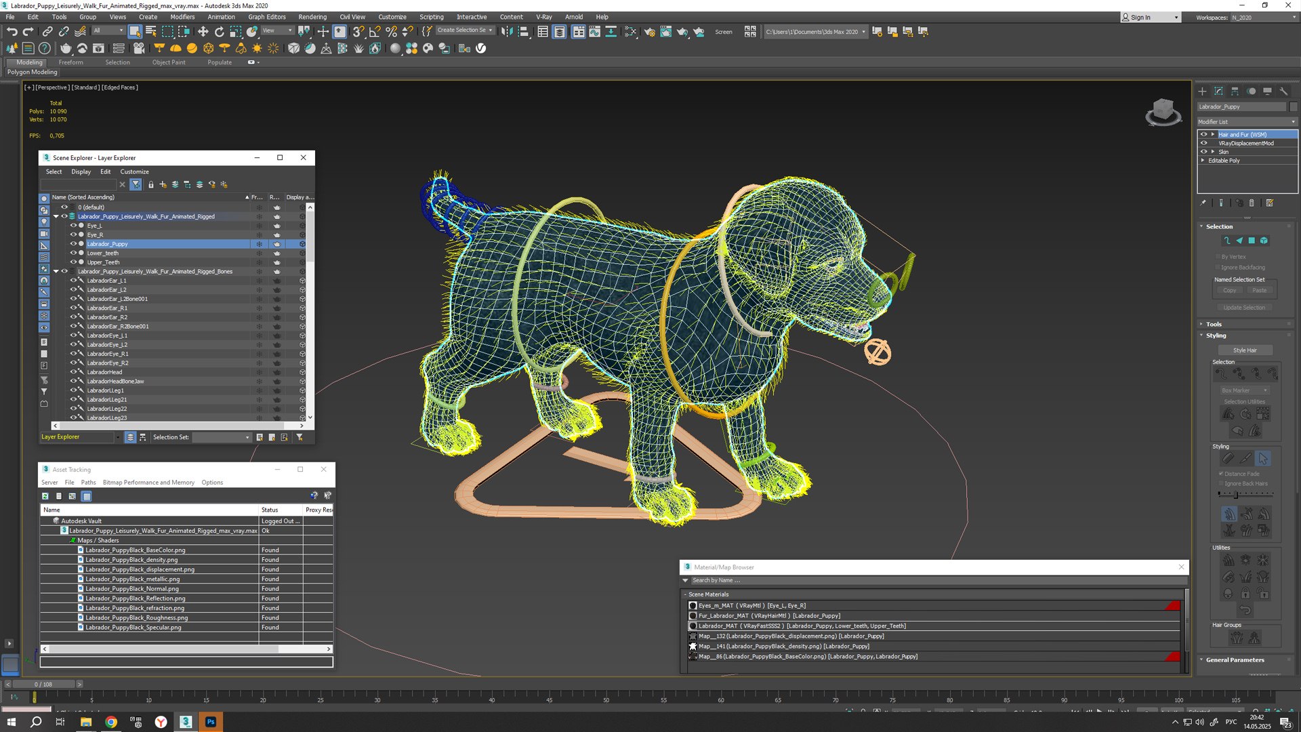
Task: Hide the LabradorHead bone via eye icon
Action: pyautogui.click(x=73, y=372)
